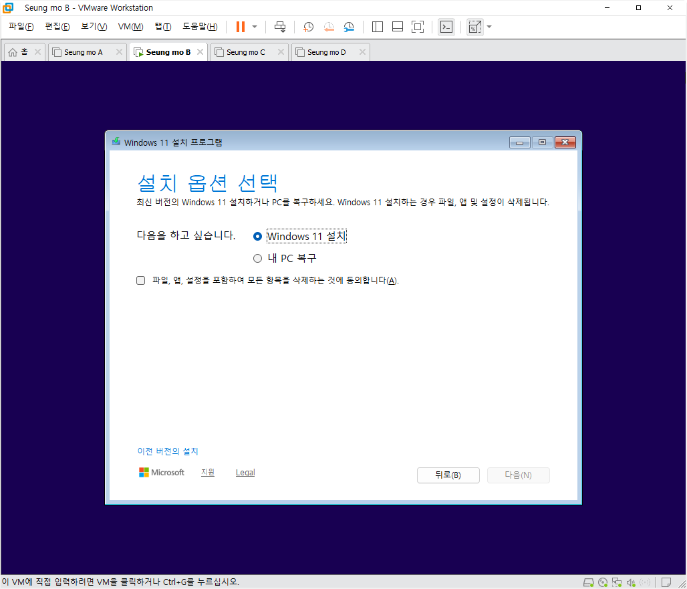Close the Seung mo D tab
Image resolution: width=687 pixels, height=589 pixels.
(x=362, y=51)
